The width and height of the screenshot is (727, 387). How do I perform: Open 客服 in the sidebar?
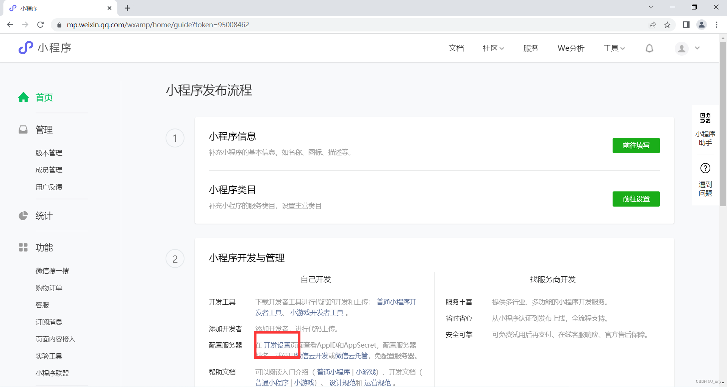click(42, 305)
